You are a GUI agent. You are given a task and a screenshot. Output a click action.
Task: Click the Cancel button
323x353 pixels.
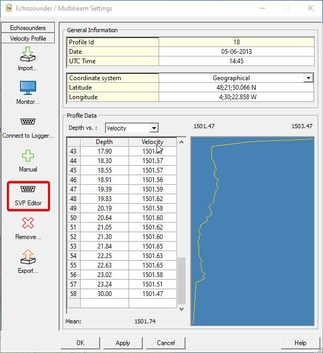coord(165,343)
